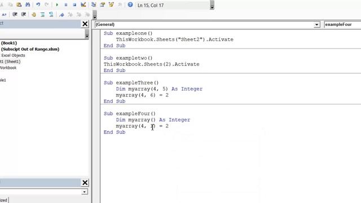Open Help with the blue question icon
Viewport: 361px width, 203px height.
(x=130, y=5)
